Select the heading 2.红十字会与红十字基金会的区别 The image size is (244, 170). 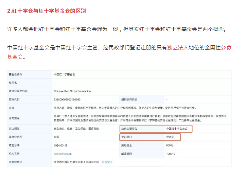coord(46,11)
